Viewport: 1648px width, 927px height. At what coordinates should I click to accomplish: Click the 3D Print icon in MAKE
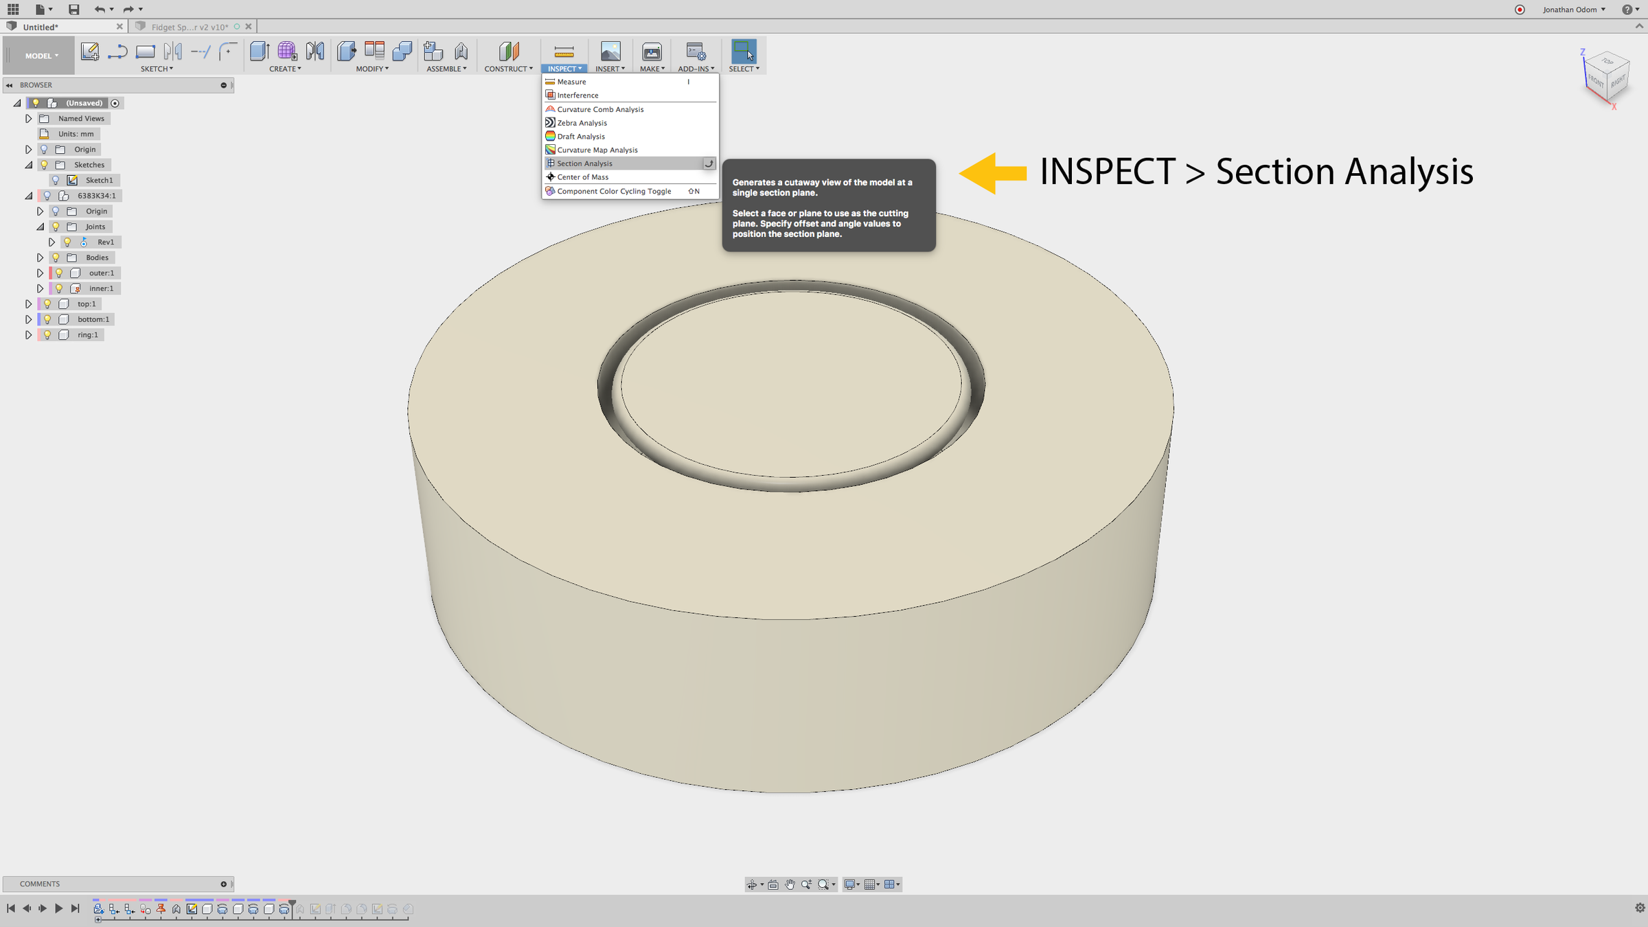[651, 51]
